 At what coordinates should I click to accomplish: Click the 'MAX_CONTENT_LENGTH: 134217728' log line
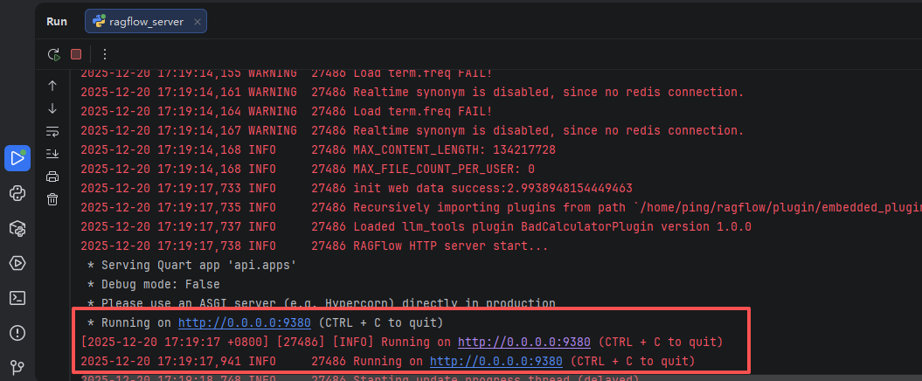[x=318, y=150]
